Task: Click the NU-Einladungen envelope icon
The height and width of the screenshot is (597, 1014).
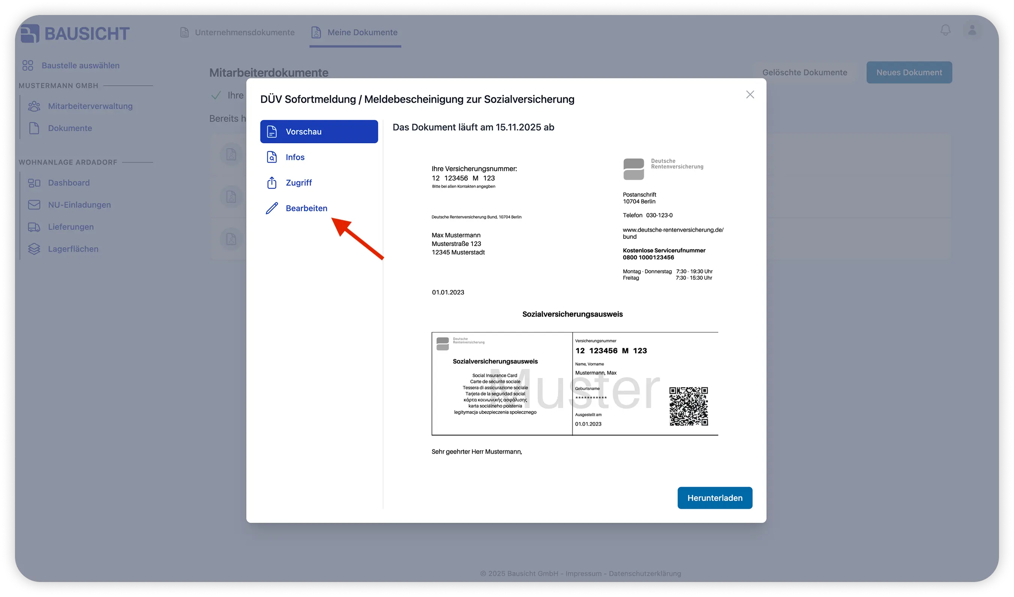Action: 34,205
